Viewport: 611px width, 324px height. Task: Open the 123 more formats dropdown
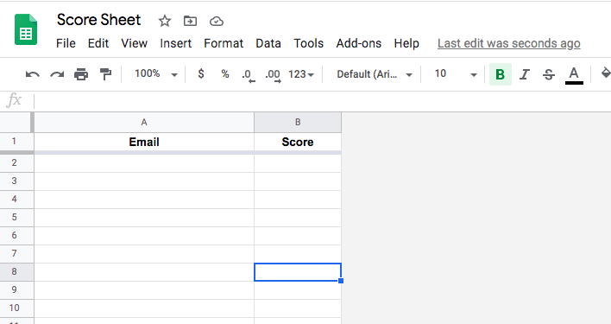pos(301,74)
